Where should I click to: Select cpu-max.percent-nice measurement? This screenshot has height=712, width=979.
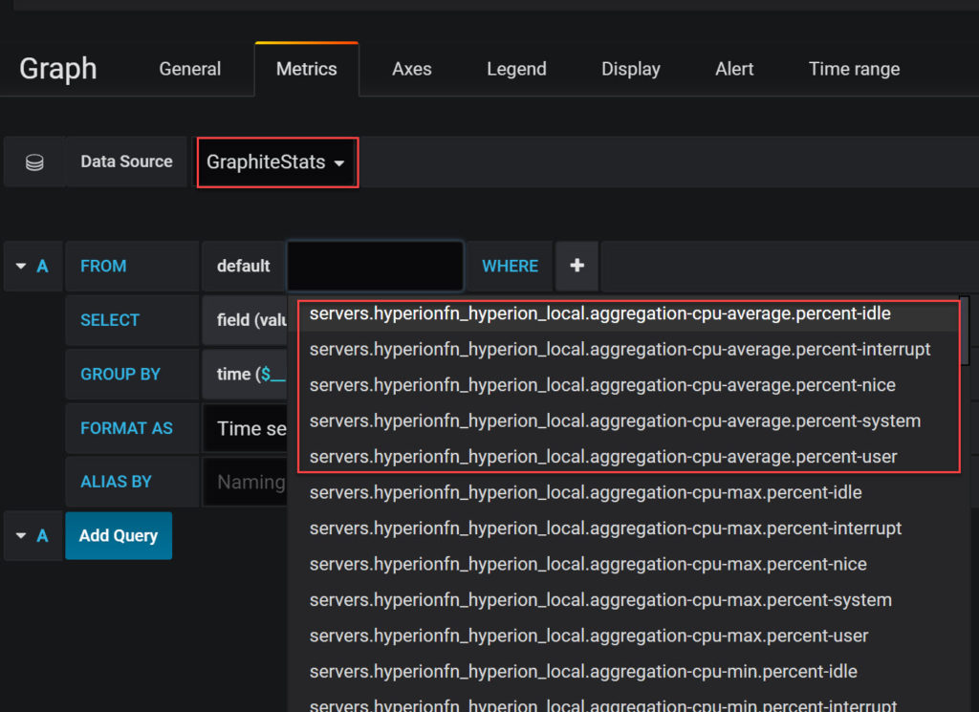tap(628, 564)
